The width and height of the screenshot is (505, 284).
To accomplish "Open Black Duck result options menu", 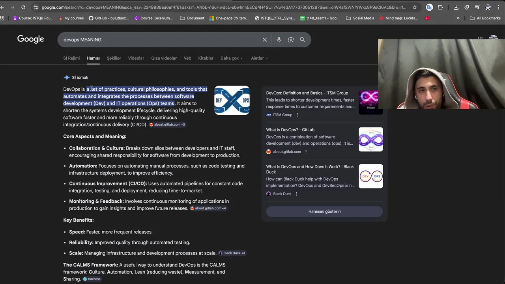I will tap(296, 194).
